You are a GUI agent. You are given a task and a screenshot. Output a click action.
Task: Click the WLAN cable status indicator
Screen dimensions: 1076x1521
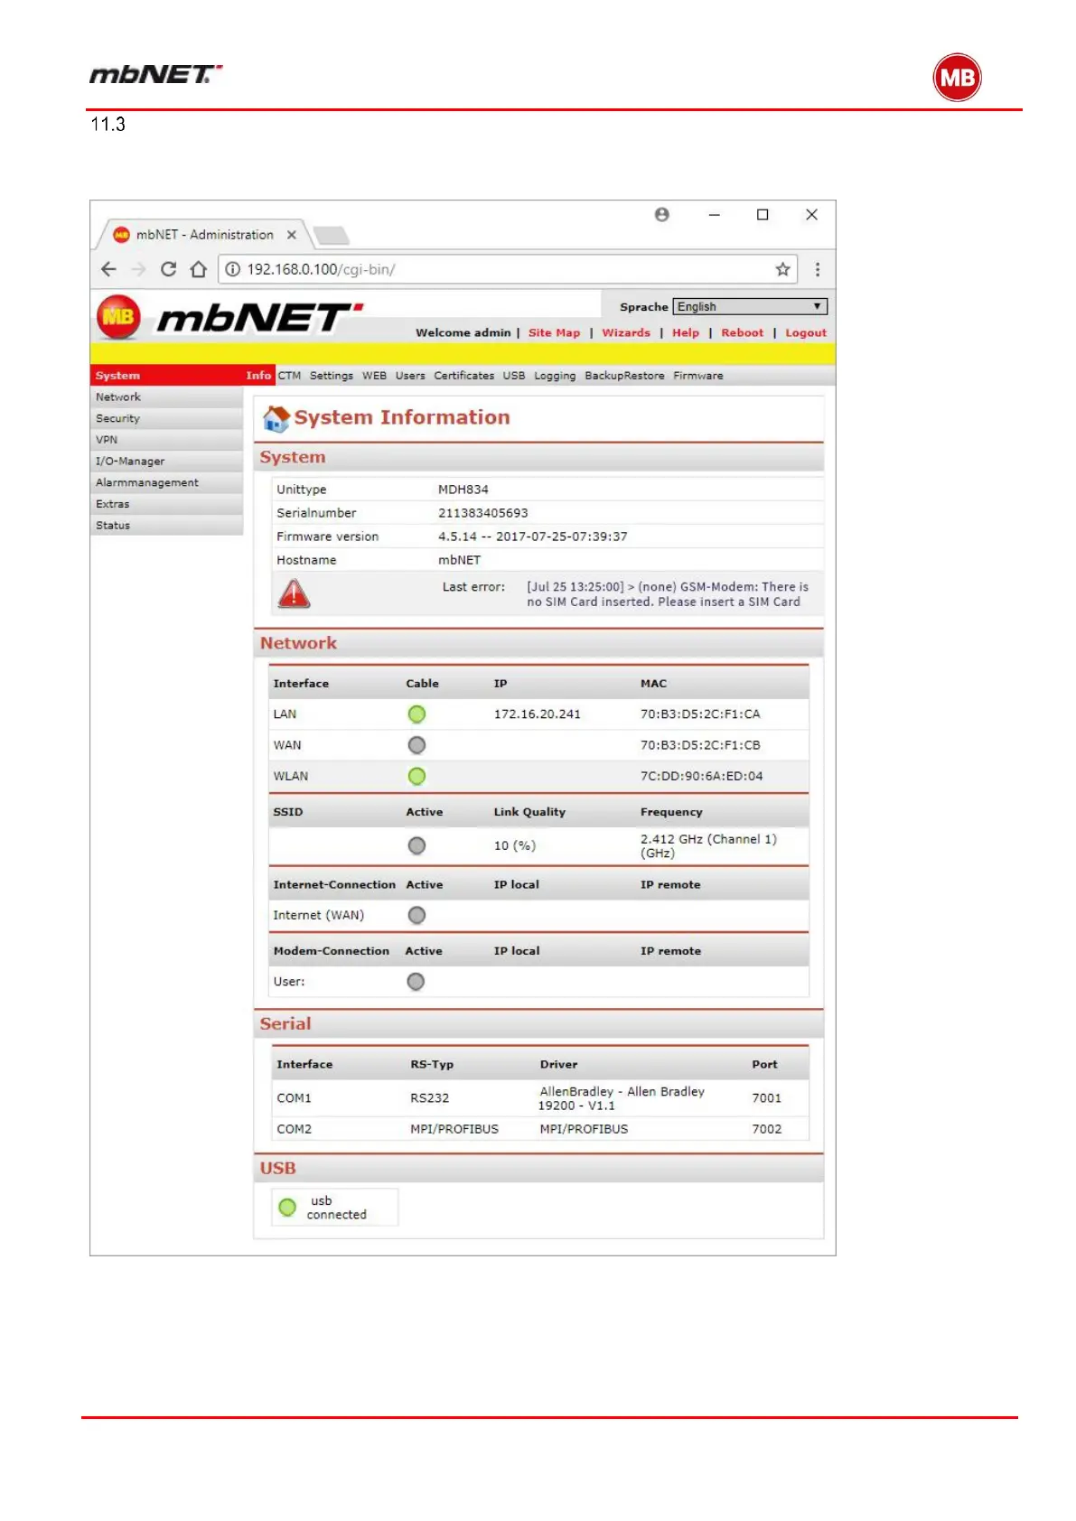[x=416, y=776]
